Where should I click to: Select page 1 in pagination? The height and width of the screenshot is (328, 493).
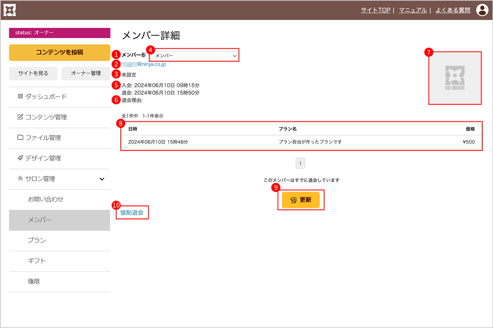click(300, 164)
